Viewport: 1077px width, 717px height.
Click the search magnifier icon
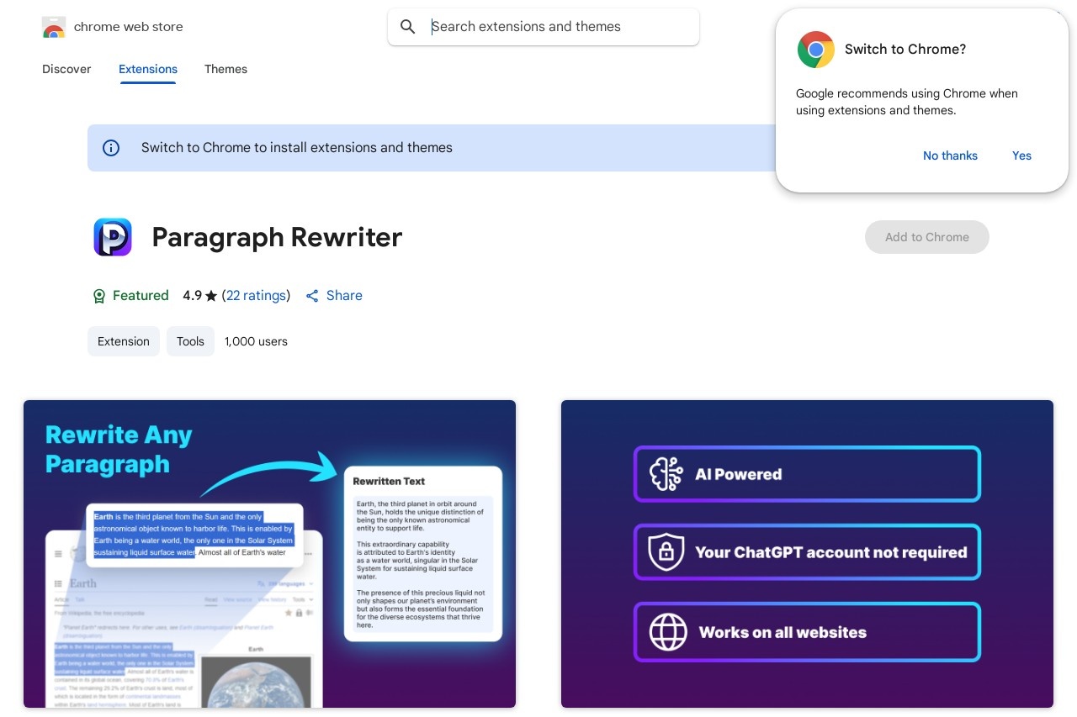click(408, 27)
